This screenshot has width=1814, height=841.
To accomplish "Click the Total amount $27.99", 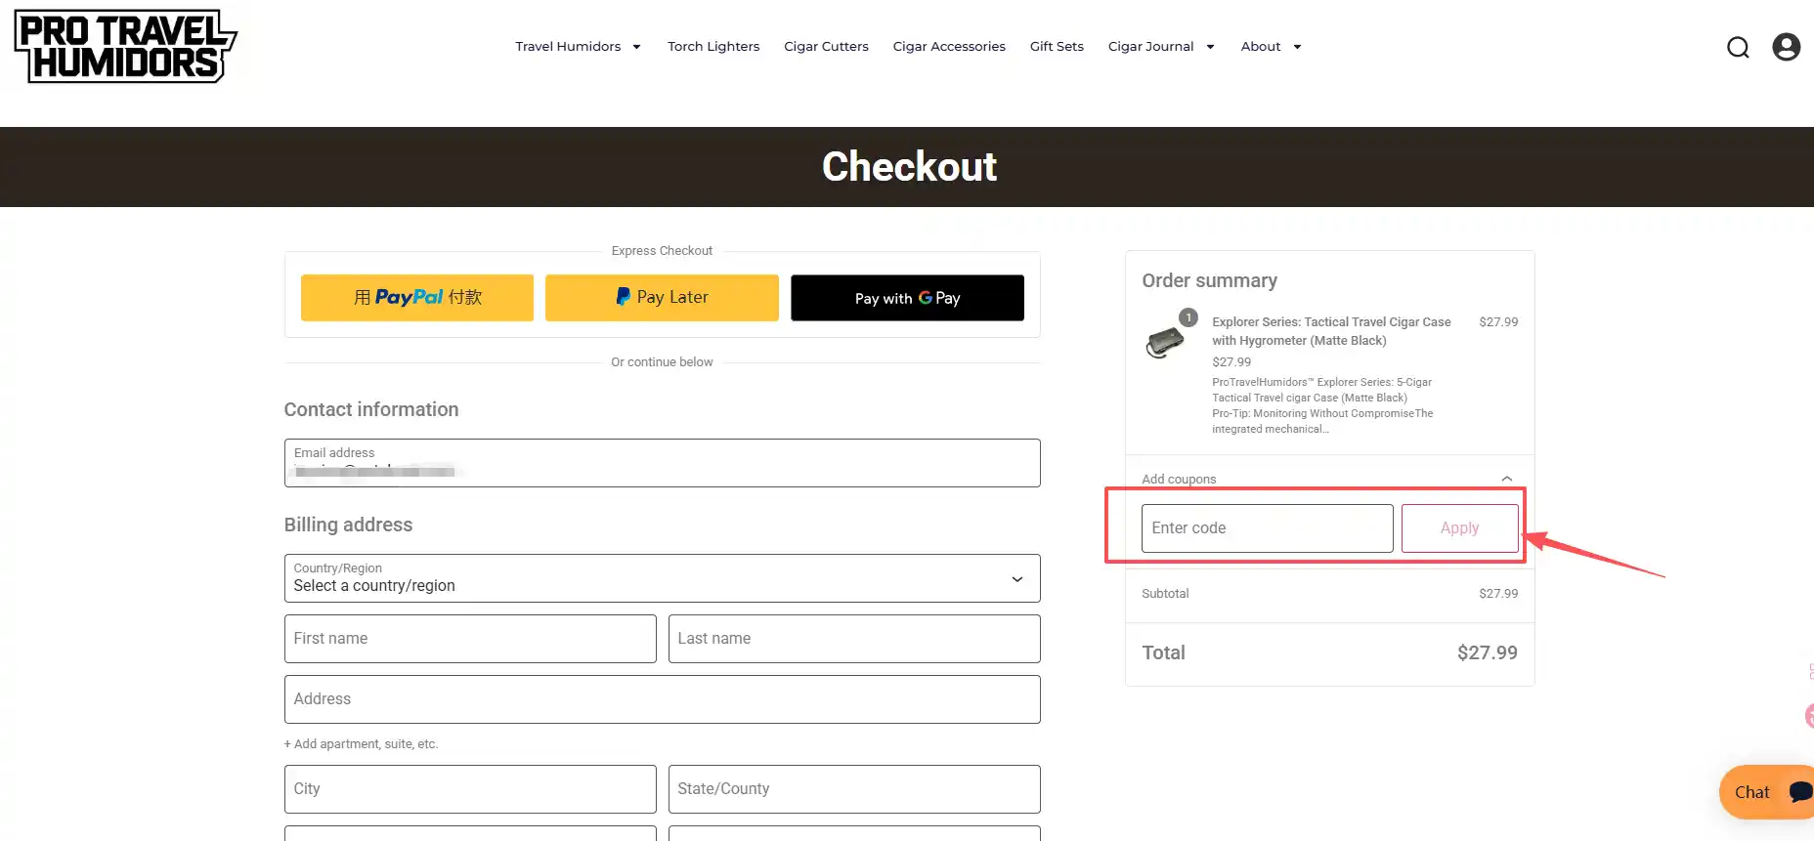I will click(1487, 652).
